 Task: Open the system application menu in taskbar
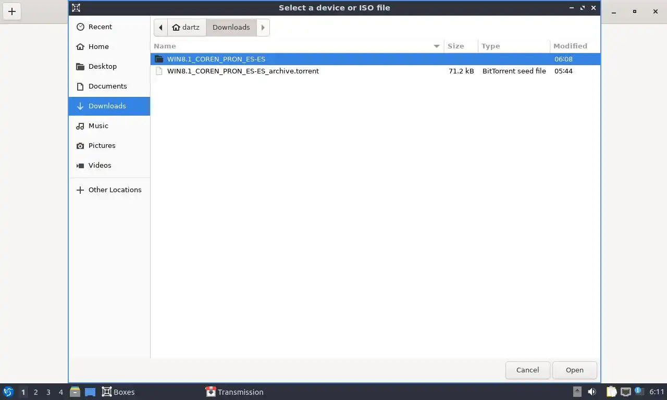[x=8, y=392]
